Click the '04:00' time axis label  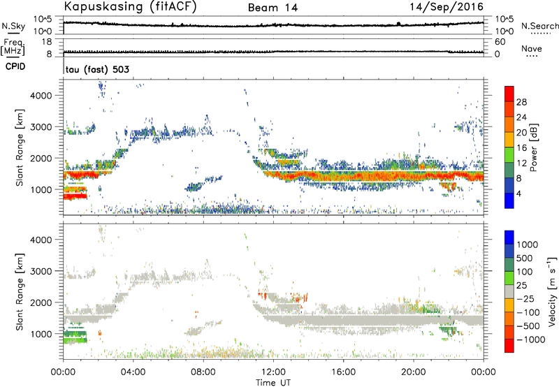point(133,372)
